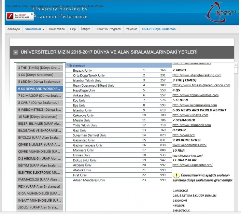Select the FİZİK field ranking item
This screenshot has height=214, width=241.
[x=40, y=186]
